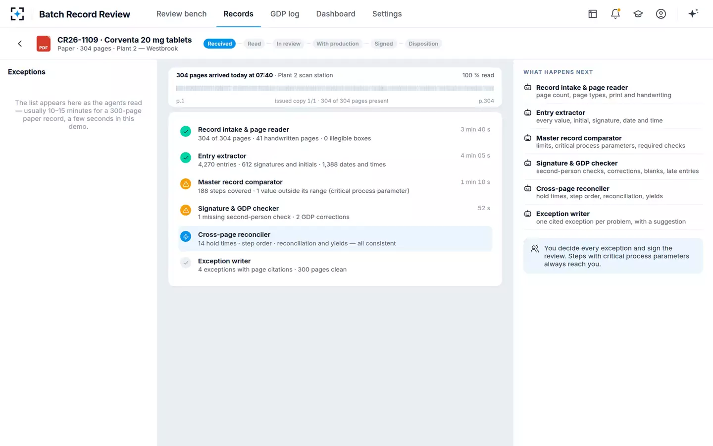Click the Signed stage pill
Screen dimensions: 713x446
coord(384,44)
